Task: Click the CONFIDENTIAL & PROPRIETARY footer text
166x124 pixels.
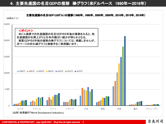Action: (18, 122)
